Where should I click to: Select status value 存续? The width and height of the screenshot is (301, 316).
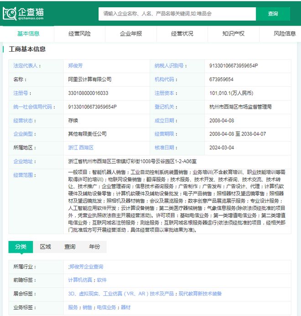coord(73,121)
